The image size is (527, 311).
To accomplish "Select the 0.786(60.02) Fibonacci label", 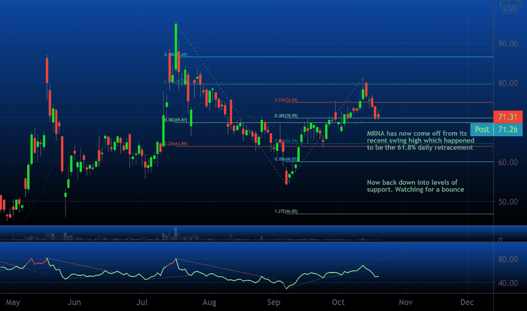I will [x=286, y=159].
